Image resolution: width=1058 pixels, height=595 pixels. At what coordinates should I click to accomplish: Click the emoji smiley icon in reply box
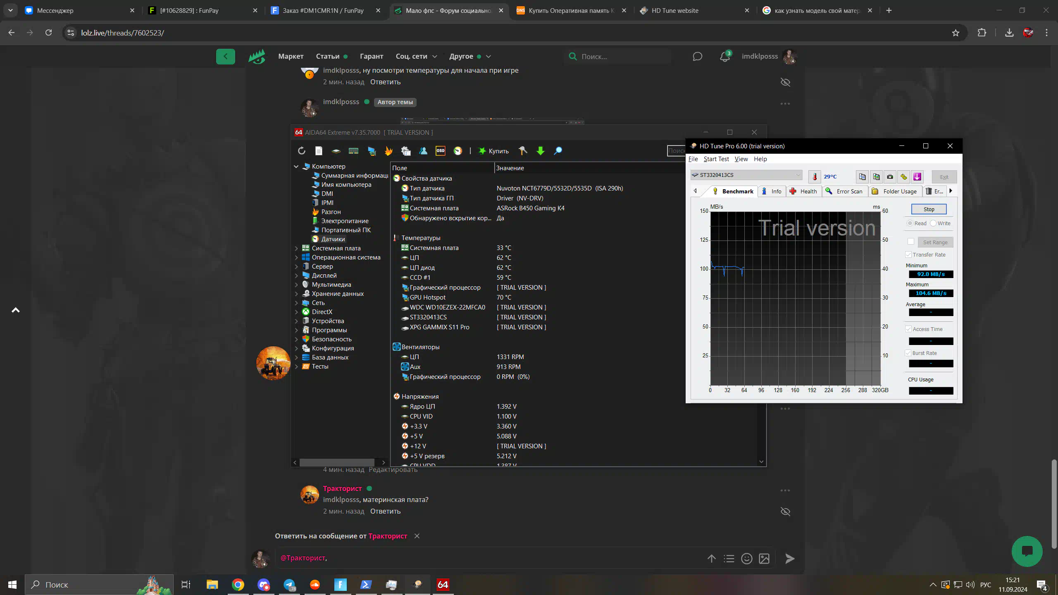(746, 559)
